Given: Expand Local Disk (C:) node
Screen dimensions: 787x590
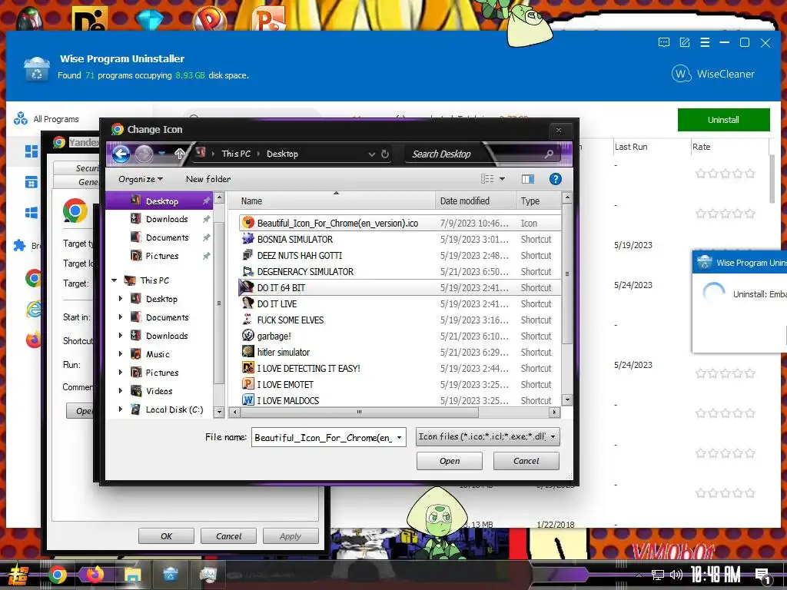Looking at the screenshot, I should (x=121, y=409).
